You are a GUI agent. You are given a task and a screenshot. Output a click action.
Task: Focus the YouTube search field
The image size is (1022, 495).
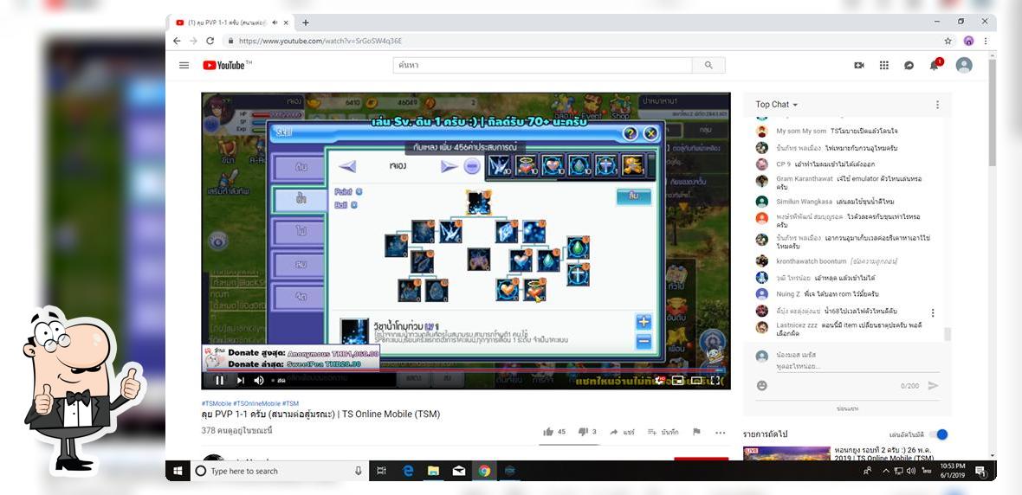542,65
